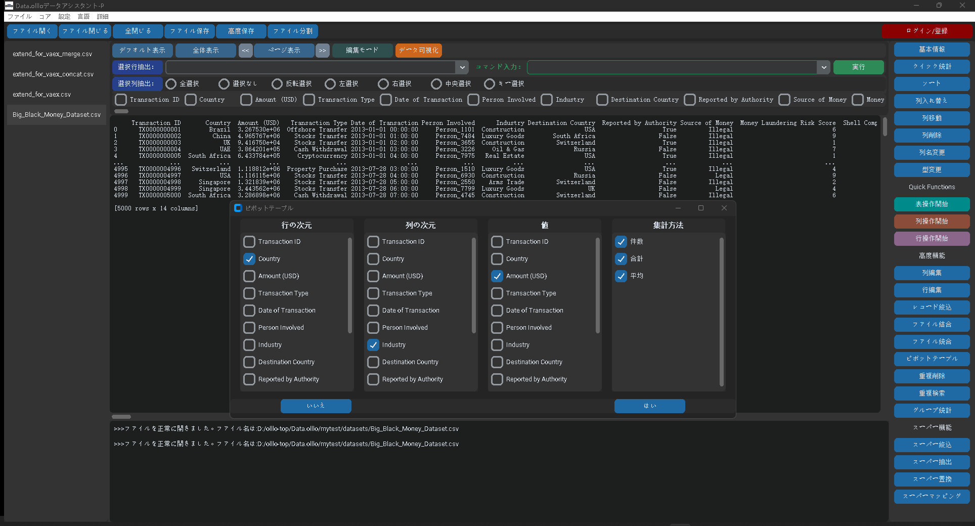Screen dimensions: 975x526
Task: Expand the row extraction dropdown arrow
Action: pyautogui.click(x=462, y=67)
